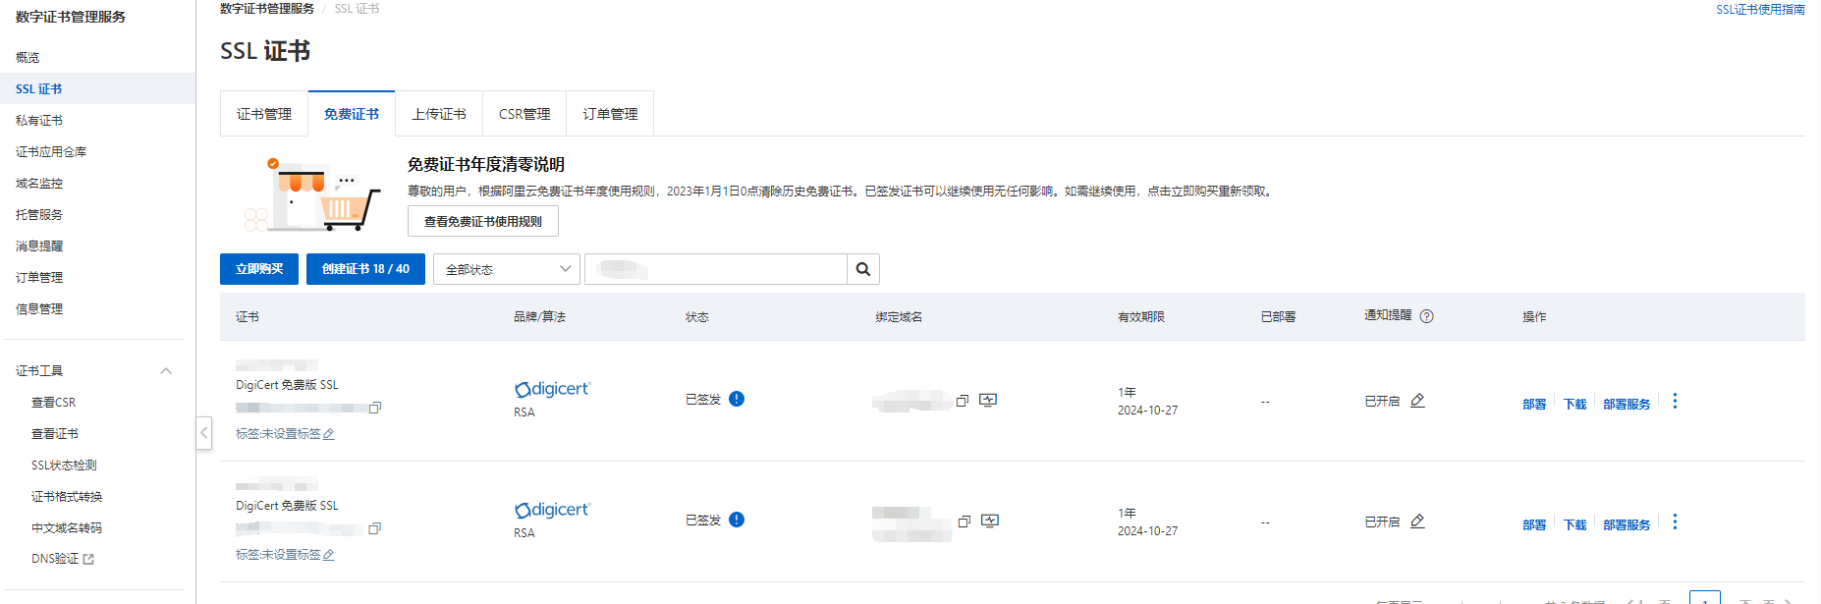Open 私有证书 in the sidebar

pyautogui.click(x=39, y=120)
